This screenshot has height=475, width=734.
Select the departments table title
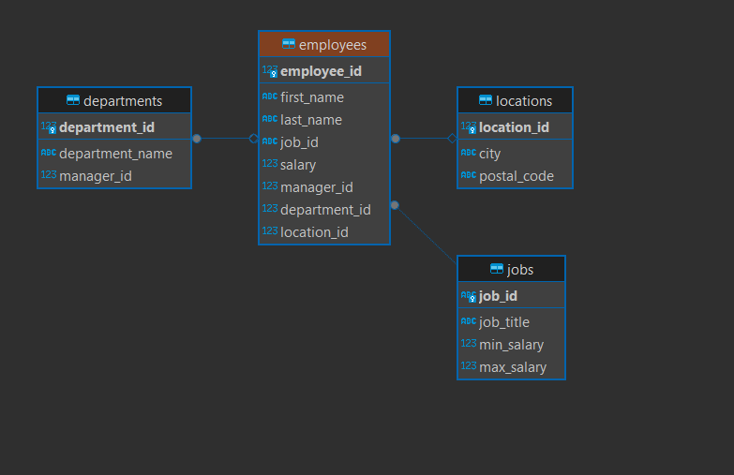click(x=123, y=101)
